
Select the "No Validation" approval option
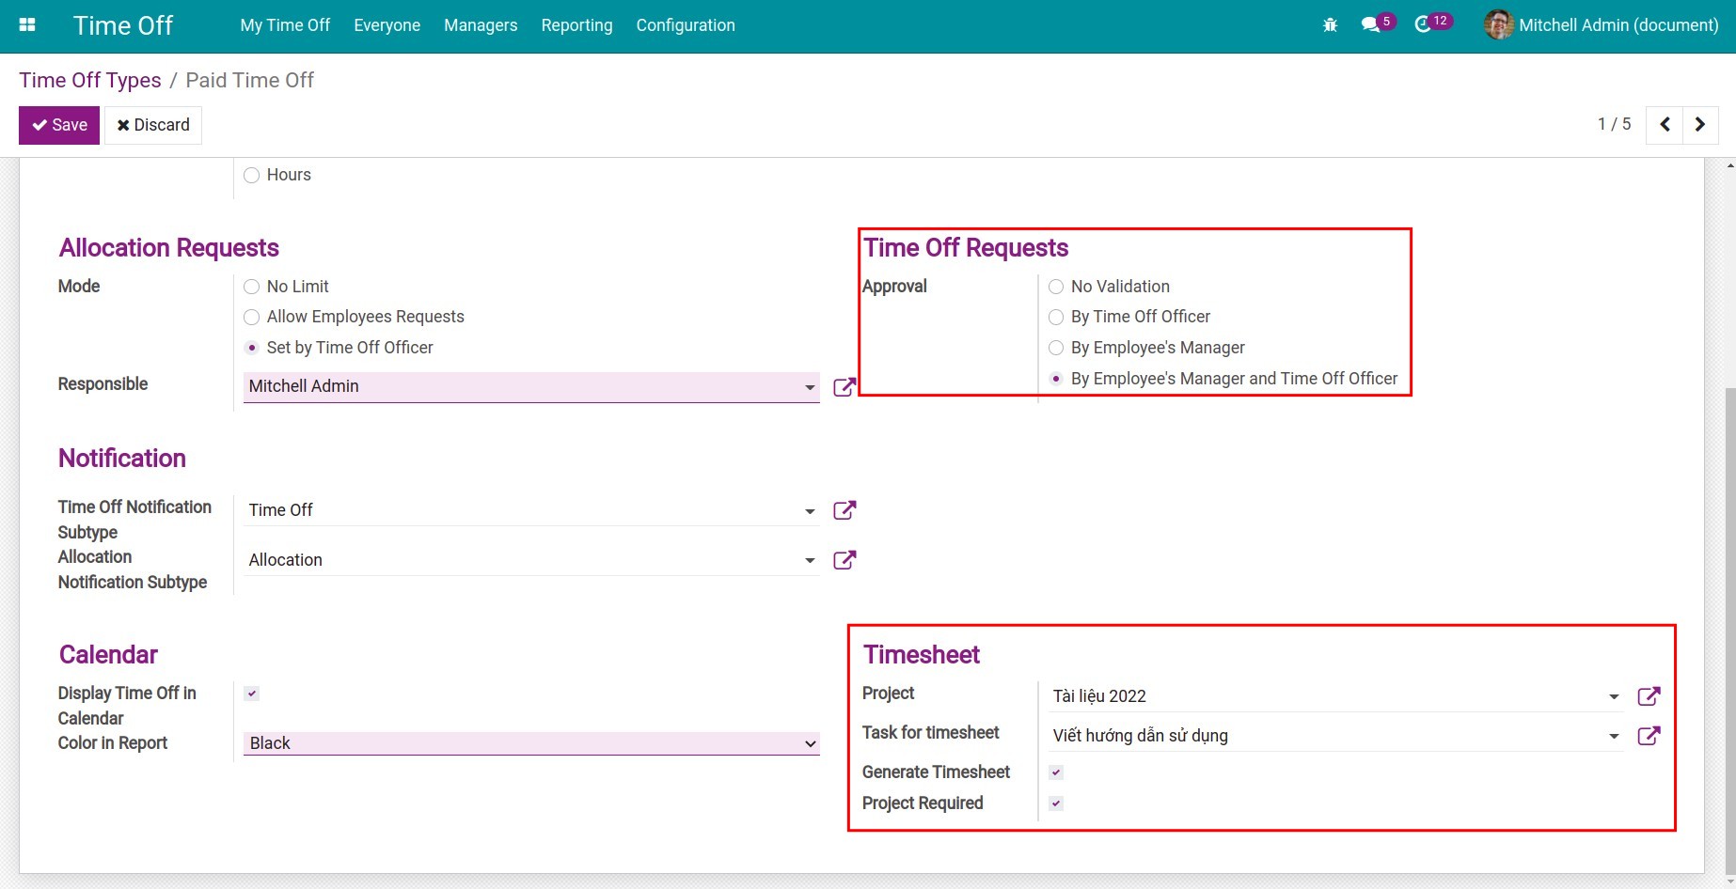coord(1055,287)
